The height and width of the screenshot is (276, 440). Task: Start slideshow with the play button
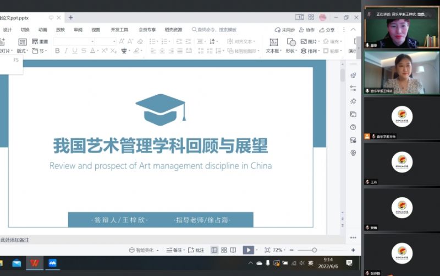tap(248, 250)
